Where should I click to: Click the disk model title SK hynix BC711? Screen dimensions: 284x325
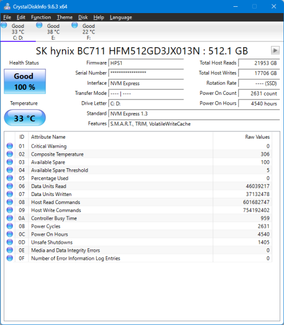coord(142,51)
